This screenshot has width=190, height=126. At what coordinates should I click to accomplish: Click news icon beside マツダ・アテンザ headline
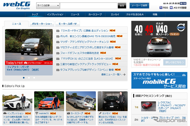[x=58, y=42]
